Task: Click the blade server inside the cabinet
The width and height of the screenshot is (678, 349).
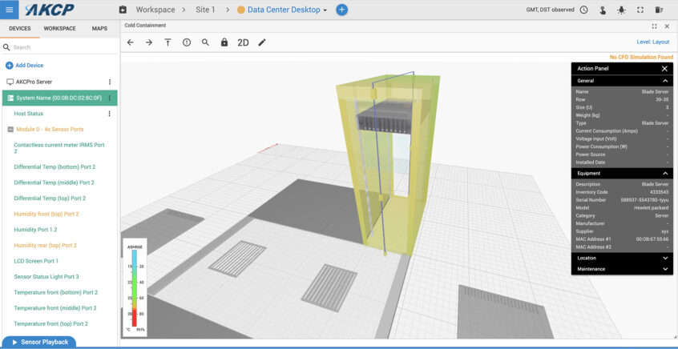Action: coord(385,118)
